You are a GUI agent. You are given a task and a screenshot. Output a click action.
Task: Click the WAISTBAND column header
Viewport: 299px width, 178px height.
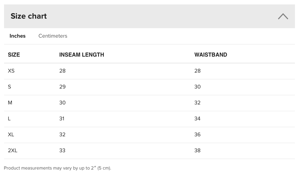point(211,55)
